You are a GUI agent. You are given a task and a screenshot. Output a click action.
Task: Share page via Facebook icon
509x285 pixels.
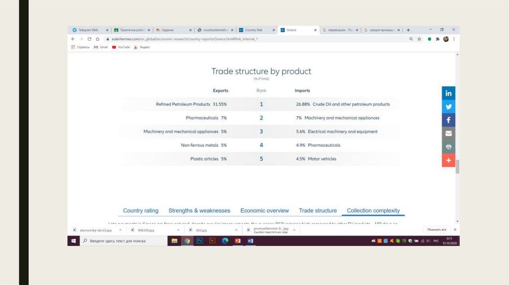[x=448, y=120]
